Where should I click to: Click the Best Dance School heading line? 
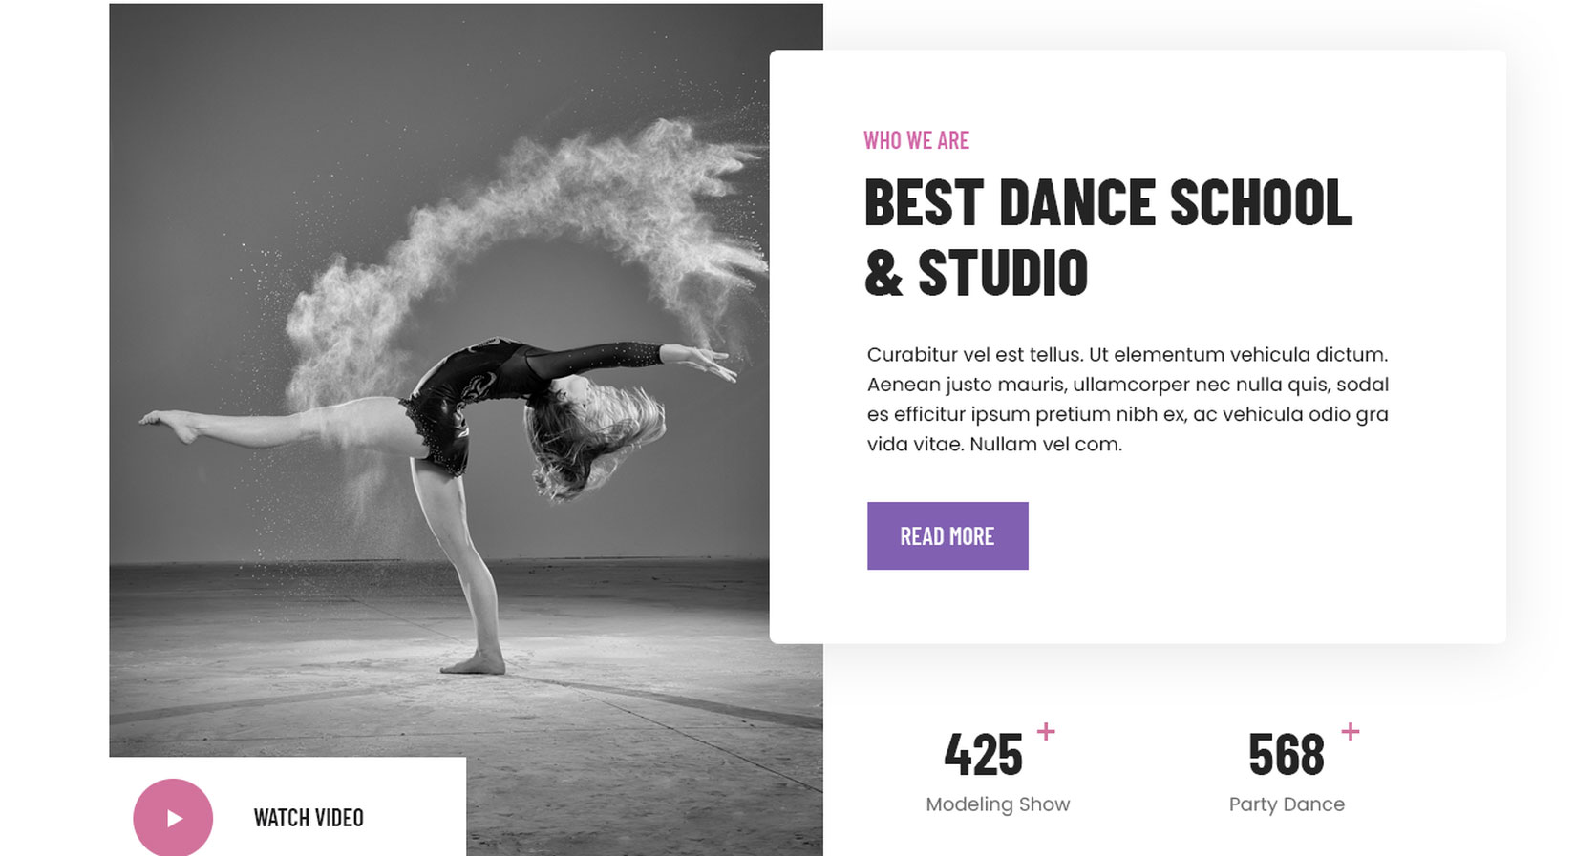point(1108,203)
